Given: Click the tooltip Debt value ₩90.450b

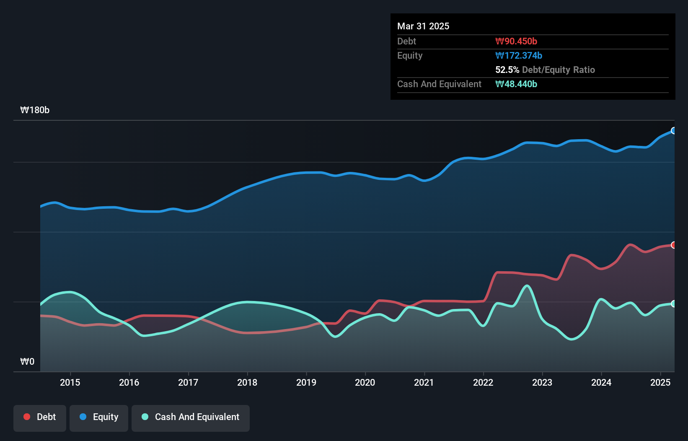Looking at the screenshot, I should [516, 42].
